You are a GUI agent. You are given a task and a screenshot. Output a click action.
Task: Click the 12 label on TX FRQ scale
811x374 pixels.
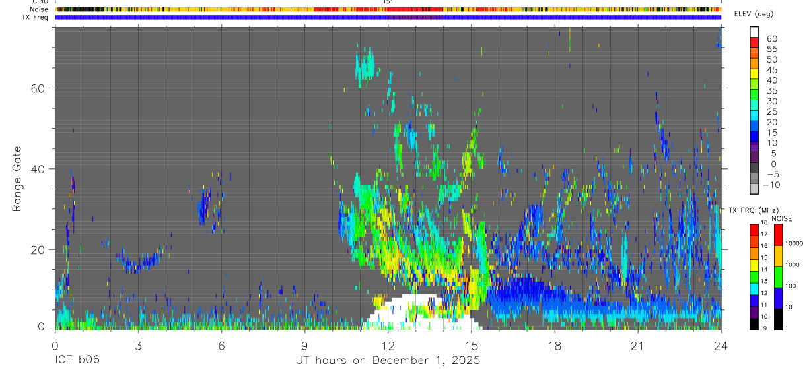pos(763,293)
